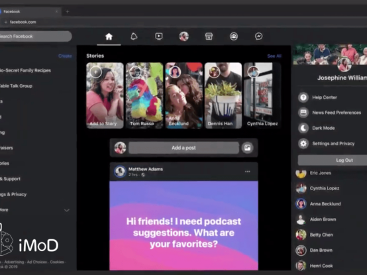Expand the More section chevron in sidebar
The width and height of the screenshot is (367, 275).
click(67, 210)
